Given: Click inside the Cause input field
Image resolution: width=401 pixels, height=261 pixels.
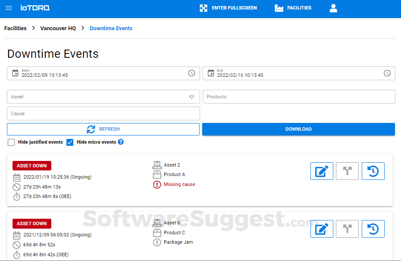Looking at the screenshot, I should pyautogui.click(x=103, y=113).
